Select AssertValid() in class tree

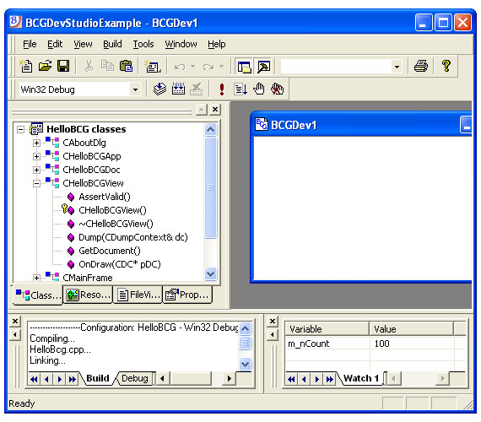coord(105,197)
